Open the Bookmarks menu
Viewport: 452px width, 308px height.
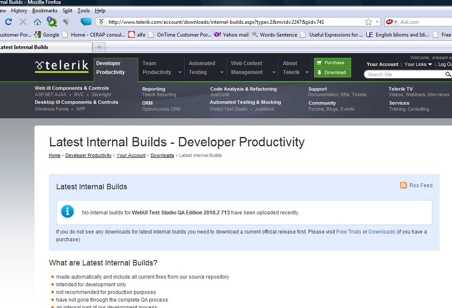45,11
